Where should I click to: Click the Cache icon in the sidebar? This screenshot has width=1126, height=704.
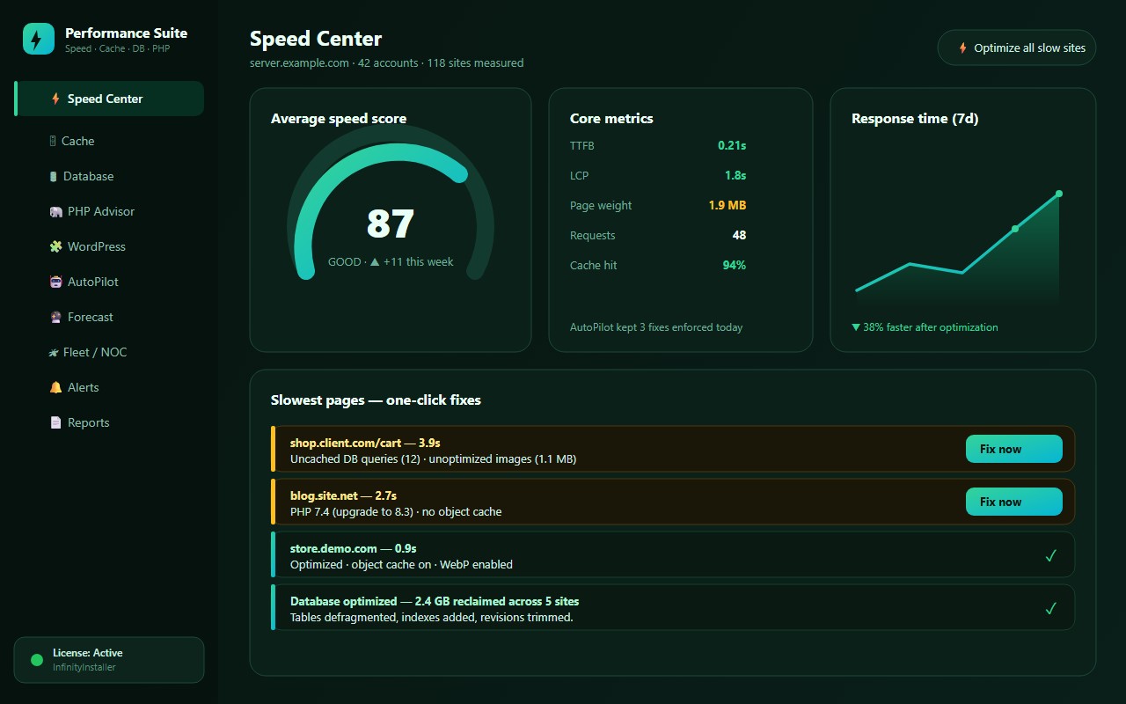coord(53,141)
